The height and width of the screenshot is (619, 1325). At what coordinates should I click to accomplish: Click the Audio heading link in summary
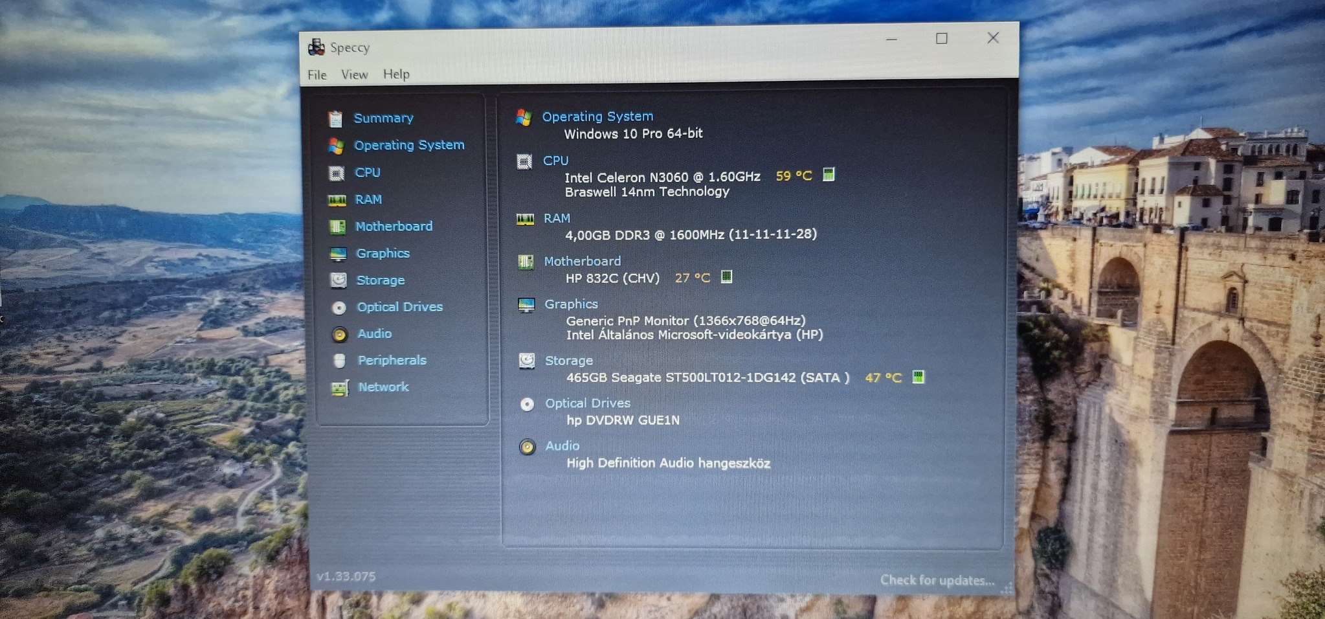click(562, 445)
